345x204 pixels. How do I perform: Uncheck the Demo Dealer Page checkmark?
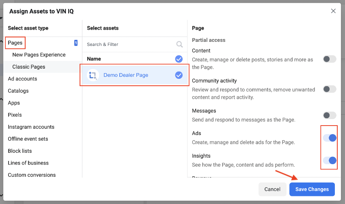179,75
